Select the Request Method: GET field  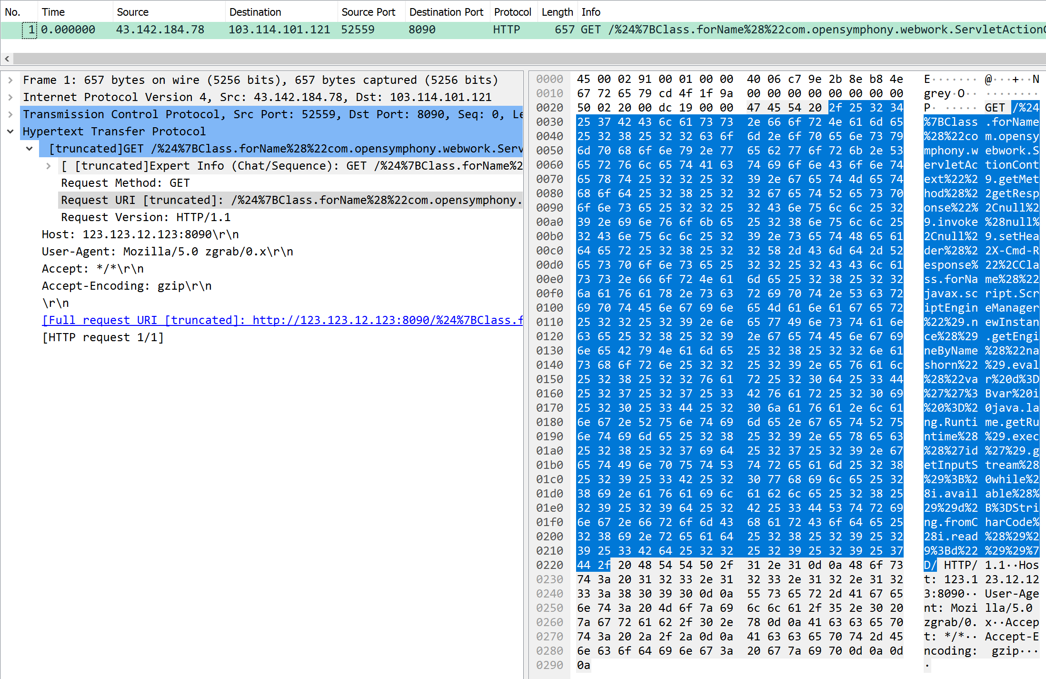point(125,183)
